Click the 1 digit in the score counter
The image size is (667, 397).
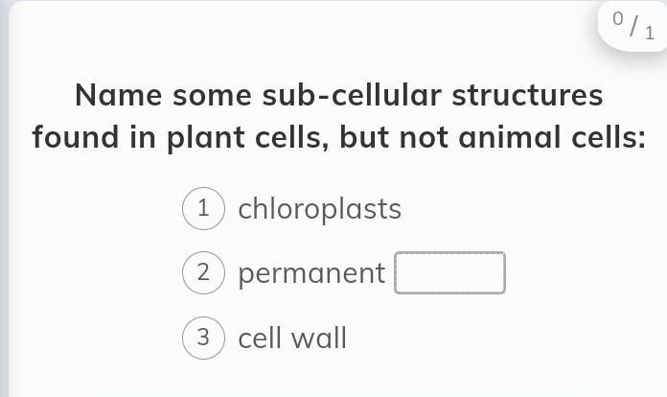[650, 34]
